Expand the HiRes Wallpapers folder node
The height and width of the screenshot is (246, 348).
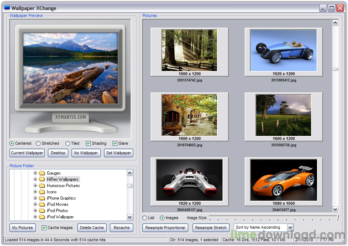[x=35, y=179]
